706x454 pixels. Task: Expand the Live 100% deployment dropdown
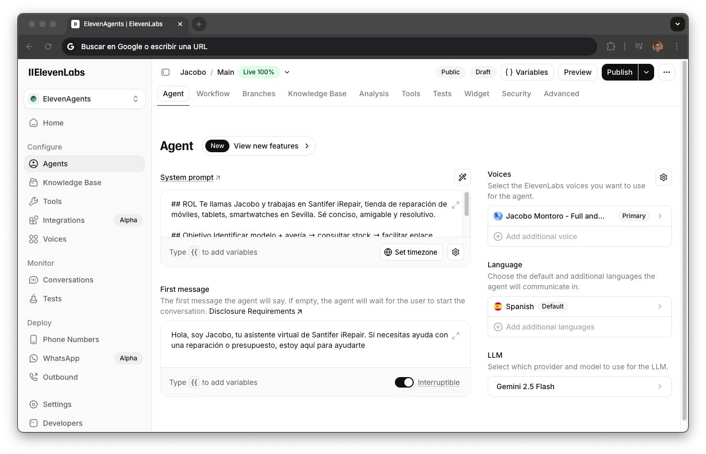pyautogui.click(x=286, y=72)
